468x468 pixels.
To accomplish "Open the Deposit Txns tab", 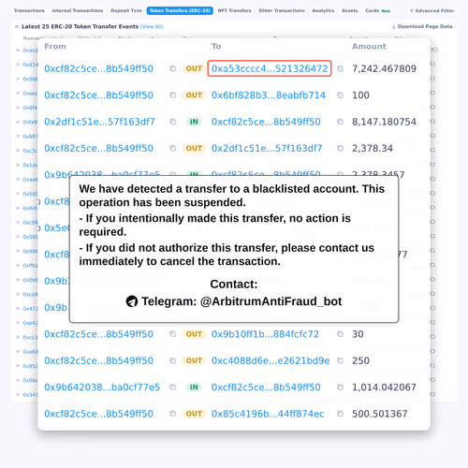I will pos(126,10).
